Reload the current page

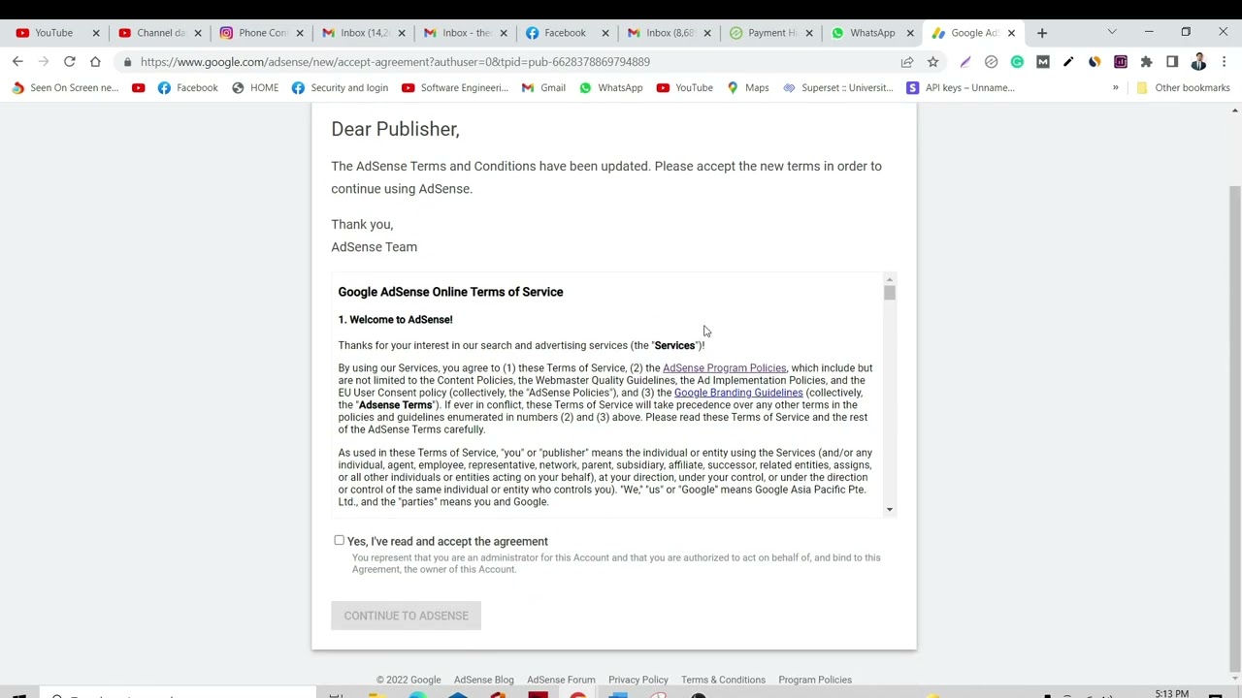70,62
